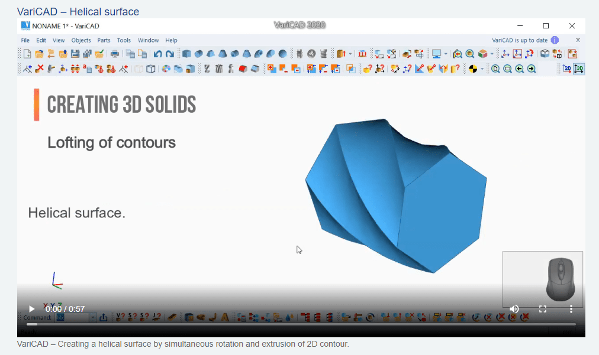This screenshot has width=599, height=355.
Task: Open the Tools menu
Action: (124, 40)
